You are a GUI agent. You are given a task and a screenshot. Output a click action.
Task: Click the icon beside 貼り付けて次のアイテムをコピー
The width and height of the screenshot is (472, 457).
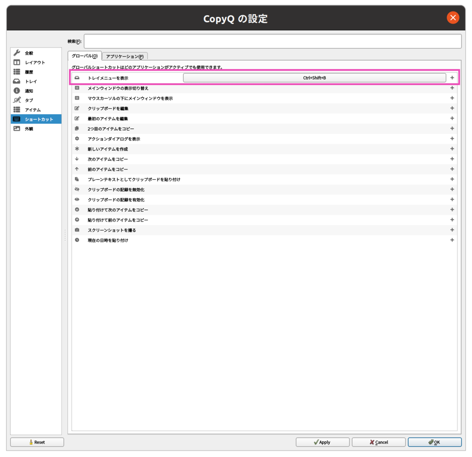point(77,210)
